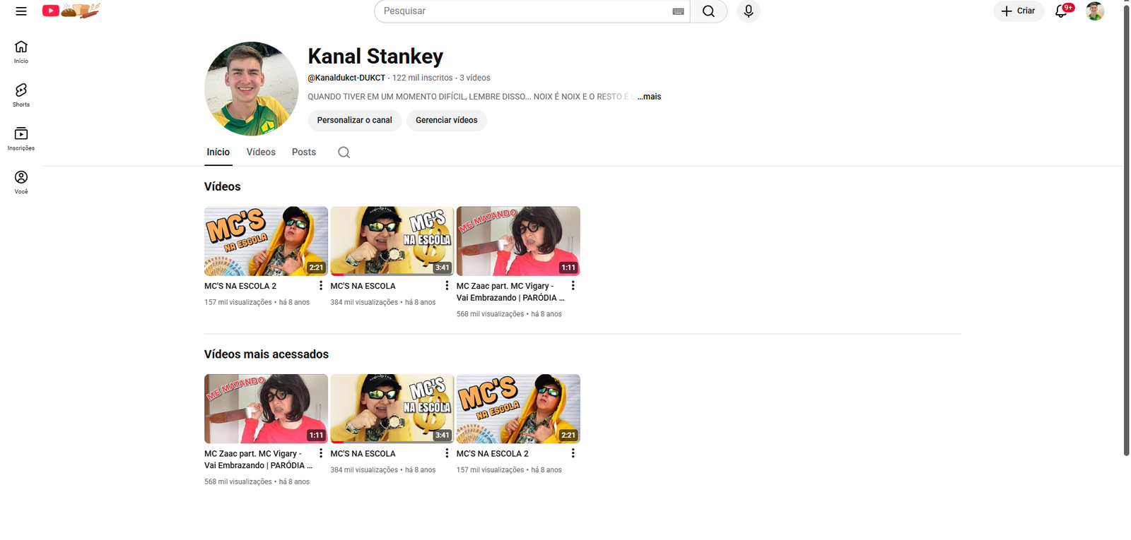Search within channel using magnifier icon

(344, 152)
